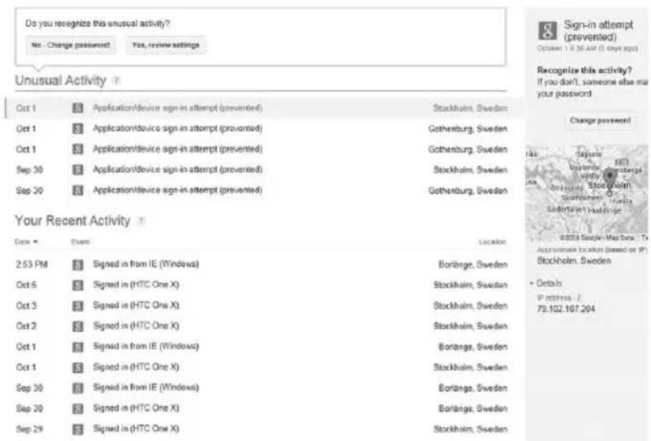Screen dimensions: 651x441
Task: Click Google icon in Oct 1 HTC One X row
Action: [78, 367]
